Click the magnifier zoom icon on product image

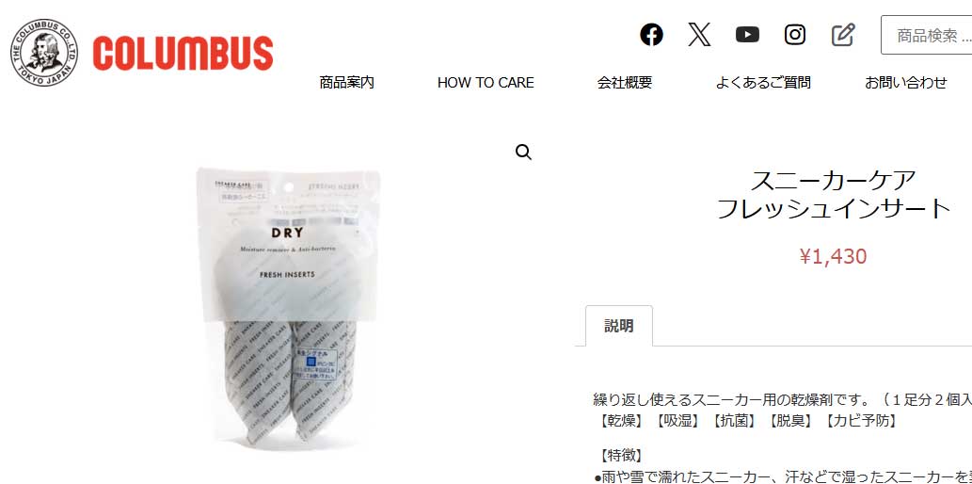point(524,153)
